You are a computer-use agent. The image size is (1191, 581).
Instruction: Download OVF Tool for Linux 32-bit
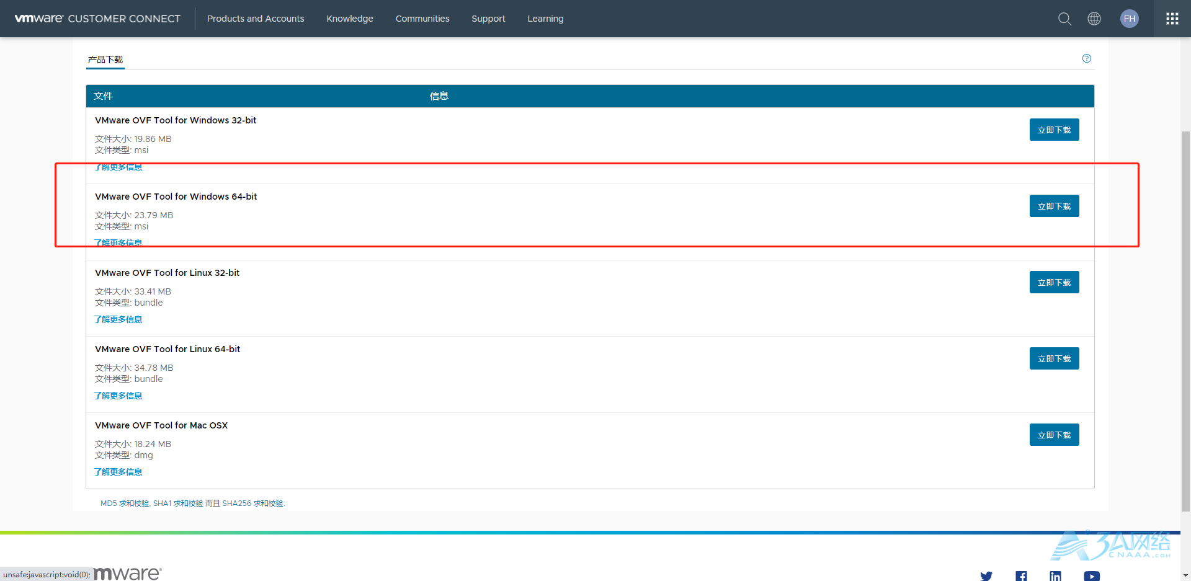pos(1054,282)
